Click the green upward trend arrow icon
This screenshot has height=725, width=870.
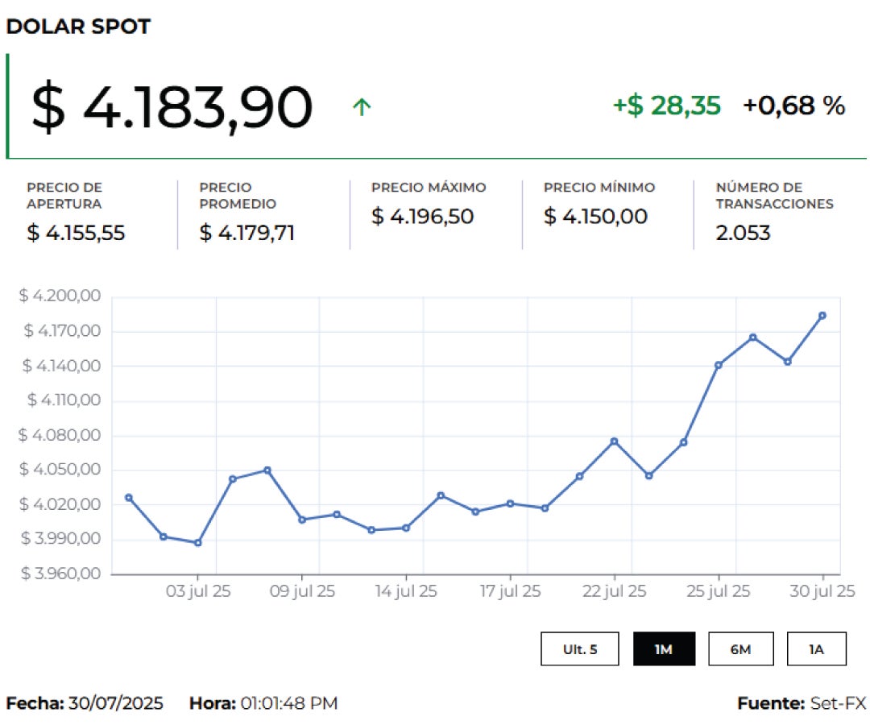coord(362,107)
